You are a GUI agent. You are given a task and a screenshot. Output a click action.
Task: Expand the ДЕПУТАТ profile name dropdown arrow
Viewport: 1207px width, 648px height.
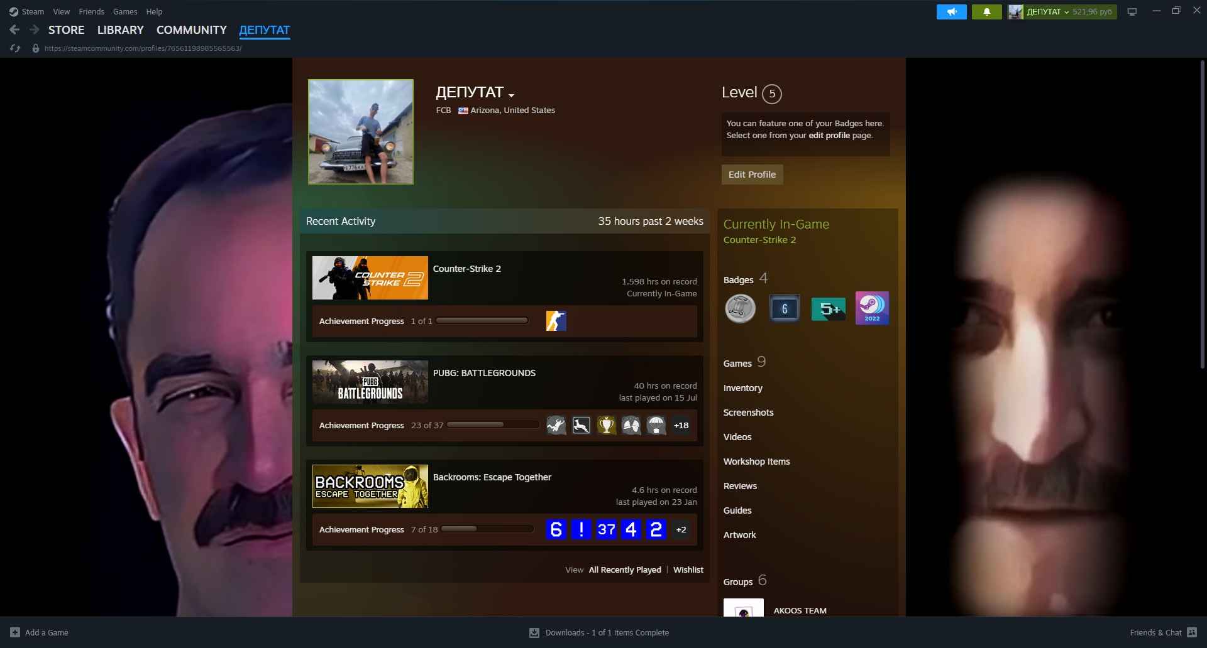pyautogui.click(x=512, y=95)
